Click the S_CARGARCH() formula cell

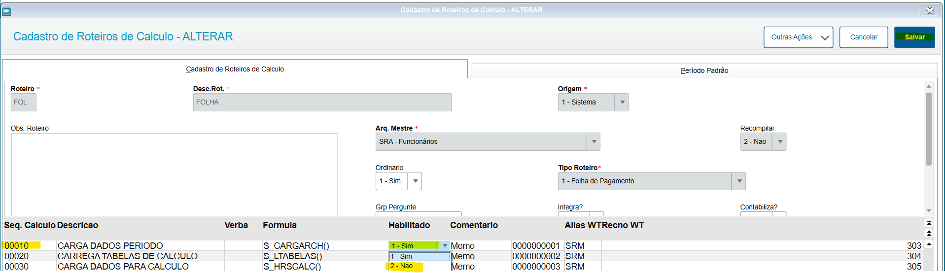[x=325, y=245]
